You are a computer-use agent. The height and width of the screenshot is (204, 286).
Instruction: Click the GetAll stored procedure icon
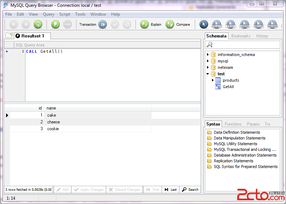(x=218, y=87)
